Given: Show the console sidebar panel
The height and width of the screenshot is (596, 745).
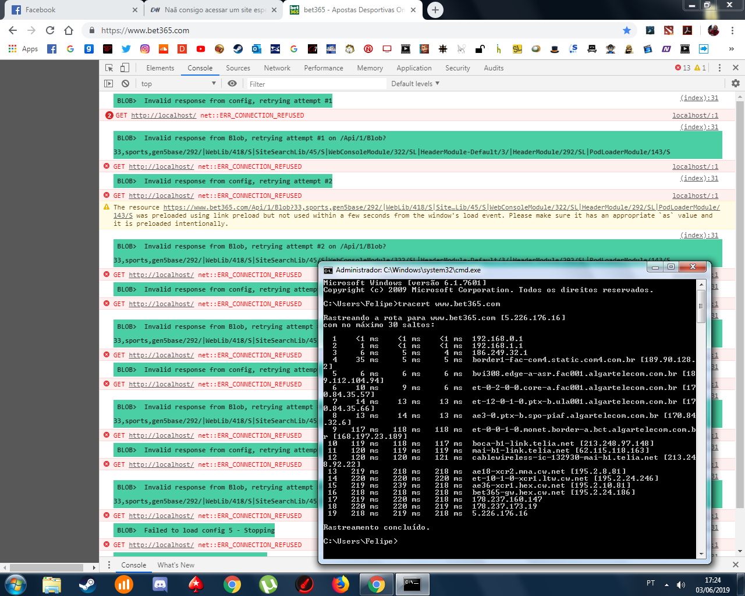Looking at the screenshot, I should pos(109,84).
